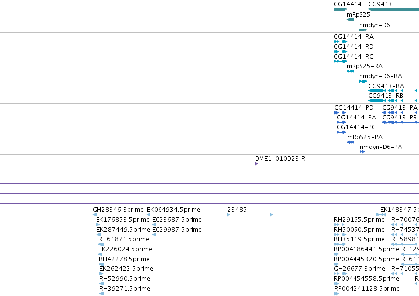
Task: Select the RH35119.5prime EST
Action: coord(340,245)
